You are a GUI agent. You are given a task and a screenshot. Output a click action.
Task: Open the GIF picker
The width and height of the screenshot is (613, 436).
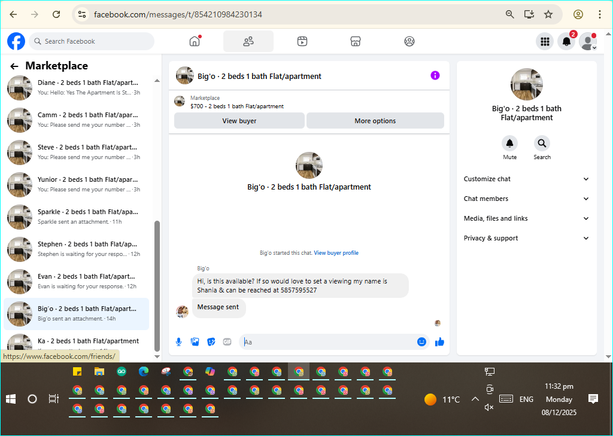click(227, 342)
